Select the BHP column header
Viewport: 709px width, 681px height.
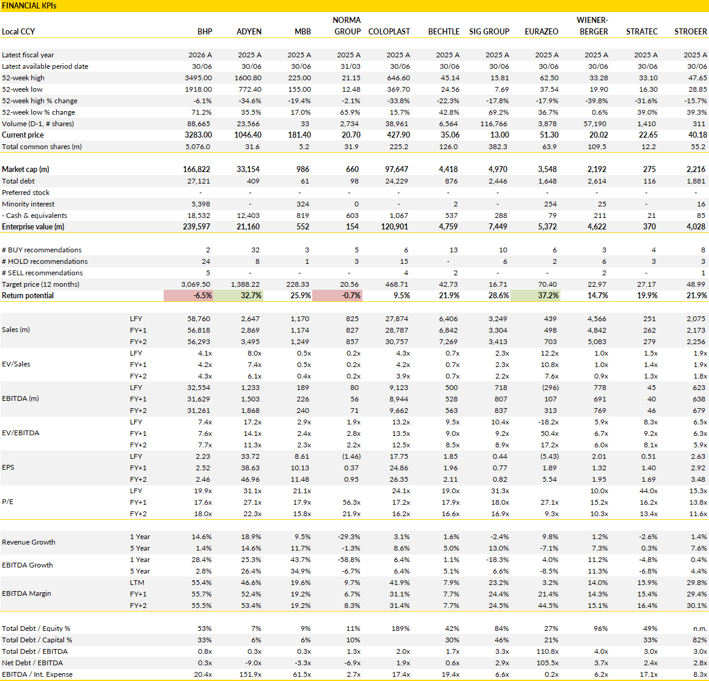pos(204,31)
